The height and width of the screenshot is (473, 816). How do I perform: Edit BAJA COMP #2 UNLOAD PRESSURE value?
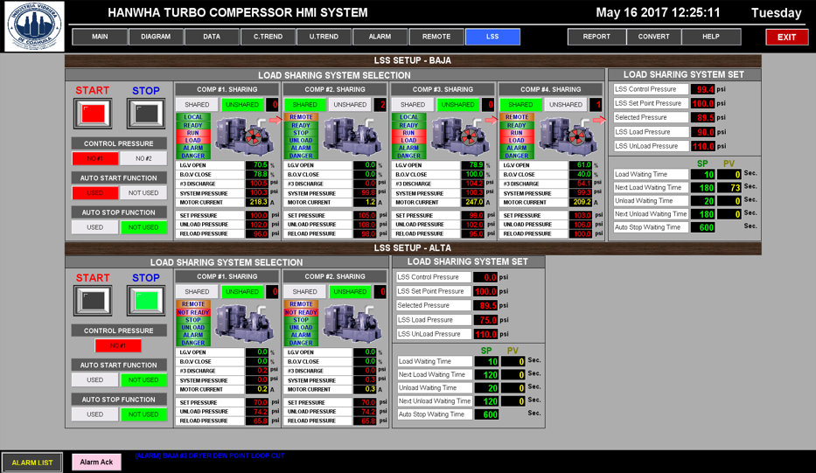(x=365, y=225)
